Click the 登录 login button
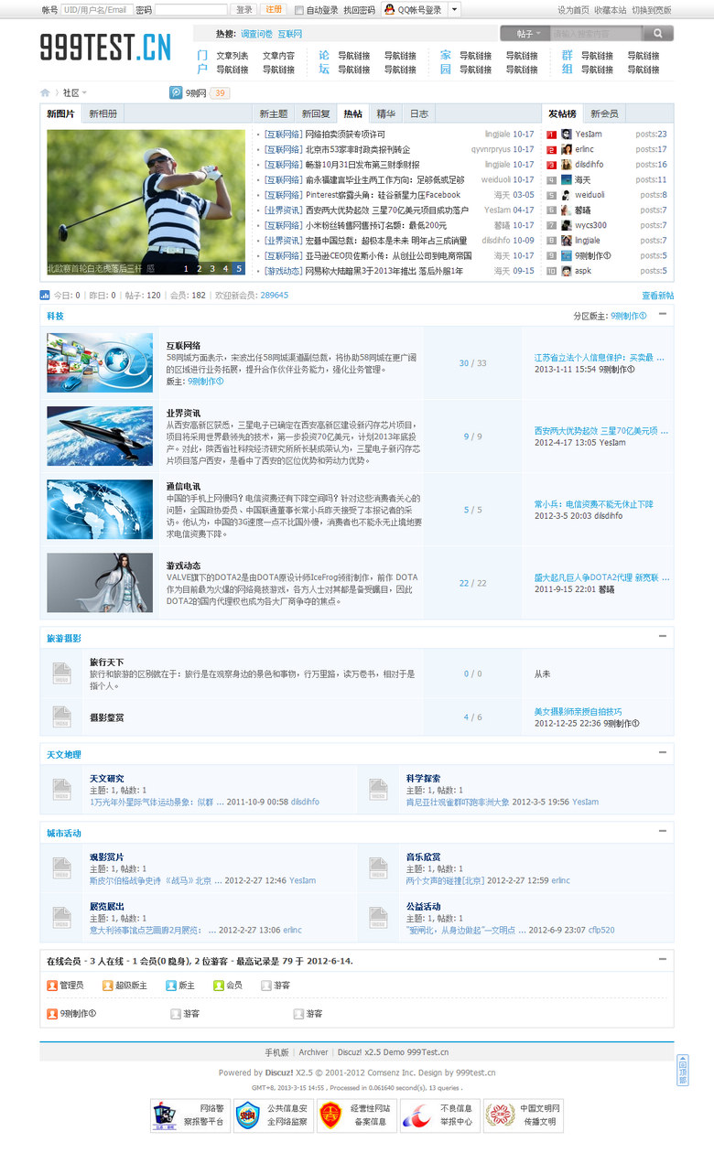714x1153 pixels. tap(244, 10)
